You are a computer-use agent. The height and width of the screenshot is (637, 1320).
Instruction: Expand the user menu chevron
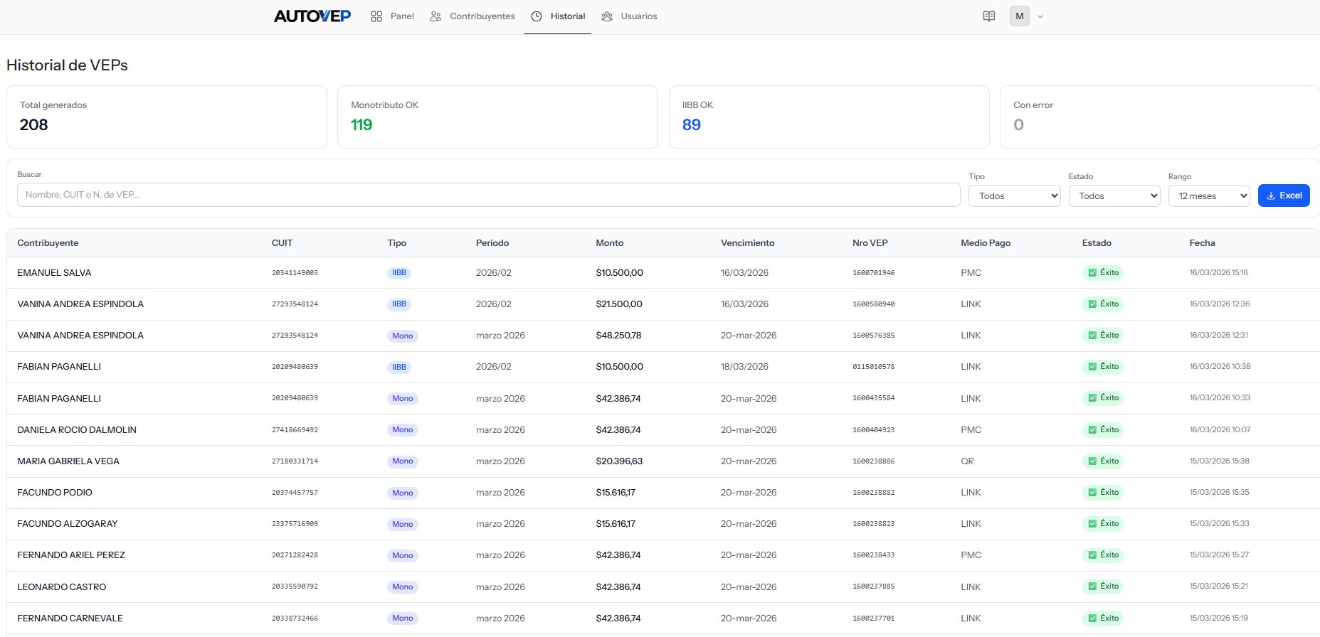tap(1040, 16)
